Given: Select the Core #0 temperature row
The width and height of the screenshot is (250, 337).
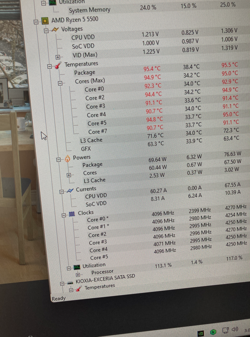Looking at the screenshot, I should pos(94,89).
